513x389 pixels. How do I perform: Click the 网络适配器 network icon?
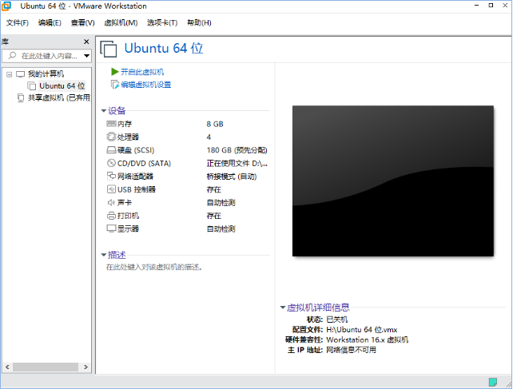[x=111, y=176]
